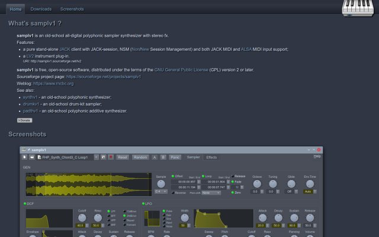
Task: Toggle the Loop enable LED
Action: click(x=203, y=176)
